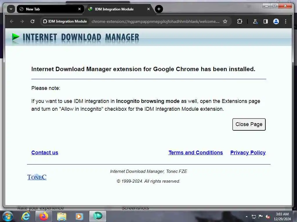The height and width of the screenshot is (222, 297).
Task: Click the 'Incognito browsing mode' bold text
Action: click(148, 101)
